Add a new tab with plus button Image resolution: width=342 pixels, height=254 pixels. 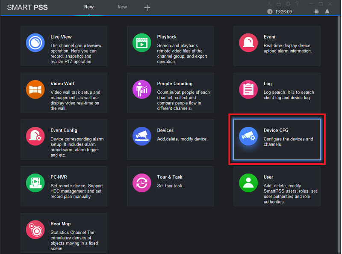(147, 8)
